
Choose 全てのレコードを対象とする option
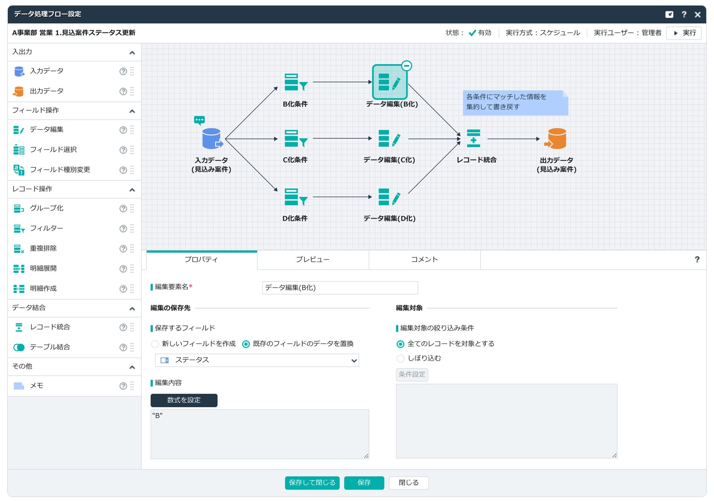[x=401, y=344]
